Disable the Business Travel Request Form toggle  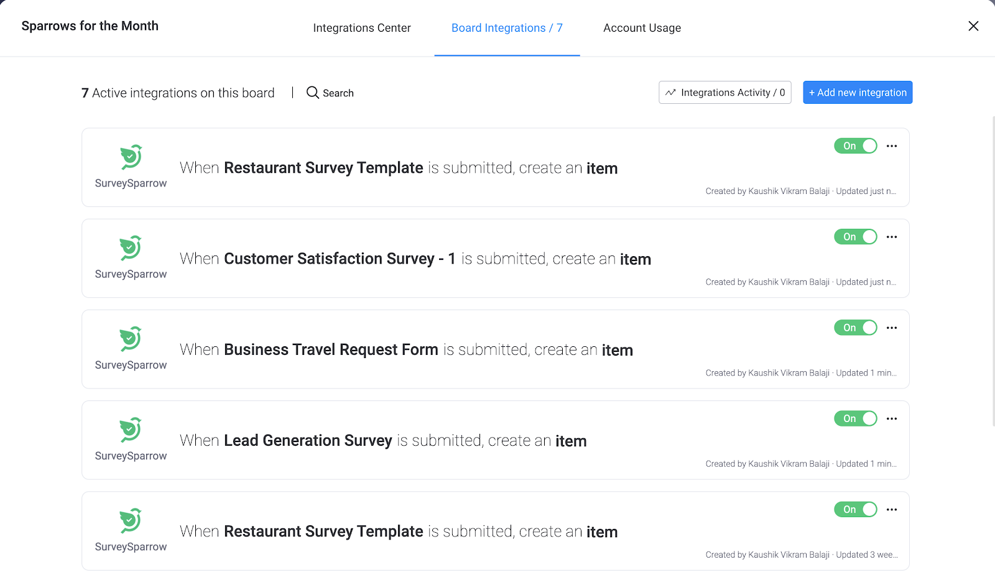[x=856, y=328]
